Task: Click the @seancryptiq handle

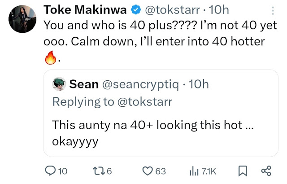Action: 142,84
